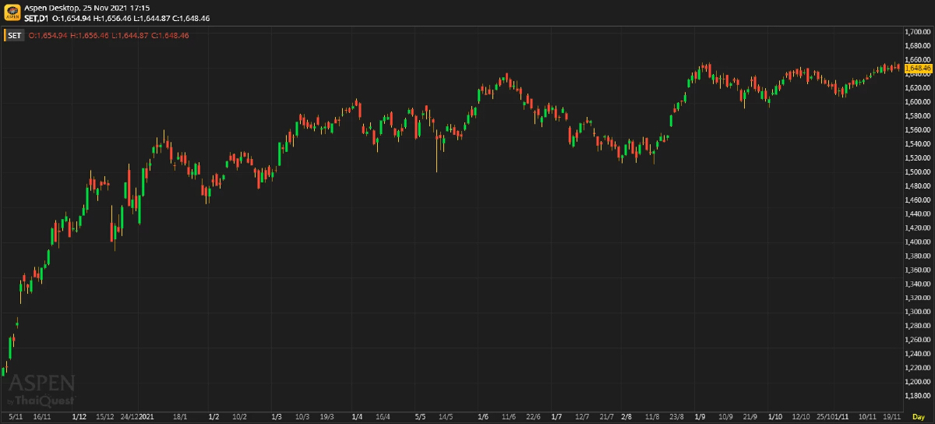The image size is (935, 424).
Task: Click the 1,300.00 price axis label
Action: (x=919, y=313)
